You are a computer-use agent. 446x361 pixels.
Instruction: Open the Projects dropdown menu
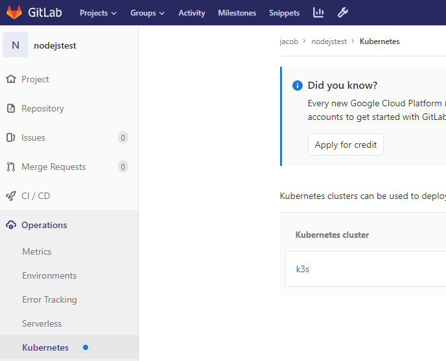coord(98,13)
